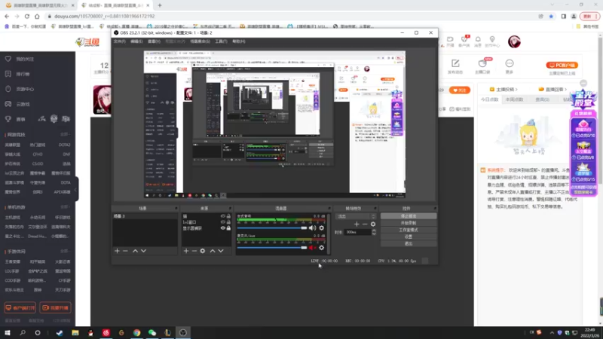Viewport: 603px width, 339px height.
Task: Open the 工具(T) menu in OBS
Action: (221, 41)
